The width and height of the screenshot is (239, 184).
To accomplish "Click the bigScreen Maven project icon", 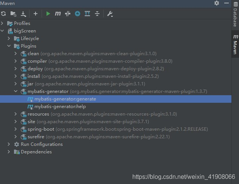I will [x=10, y=31].
